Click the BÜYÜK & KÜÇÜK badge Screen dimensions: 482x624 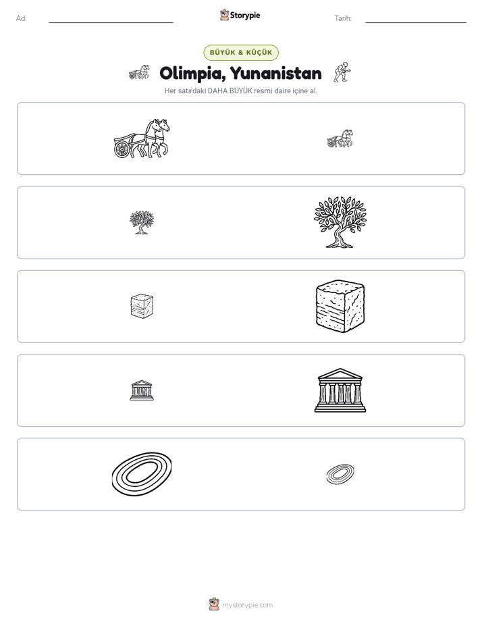[x=241, y=53]
